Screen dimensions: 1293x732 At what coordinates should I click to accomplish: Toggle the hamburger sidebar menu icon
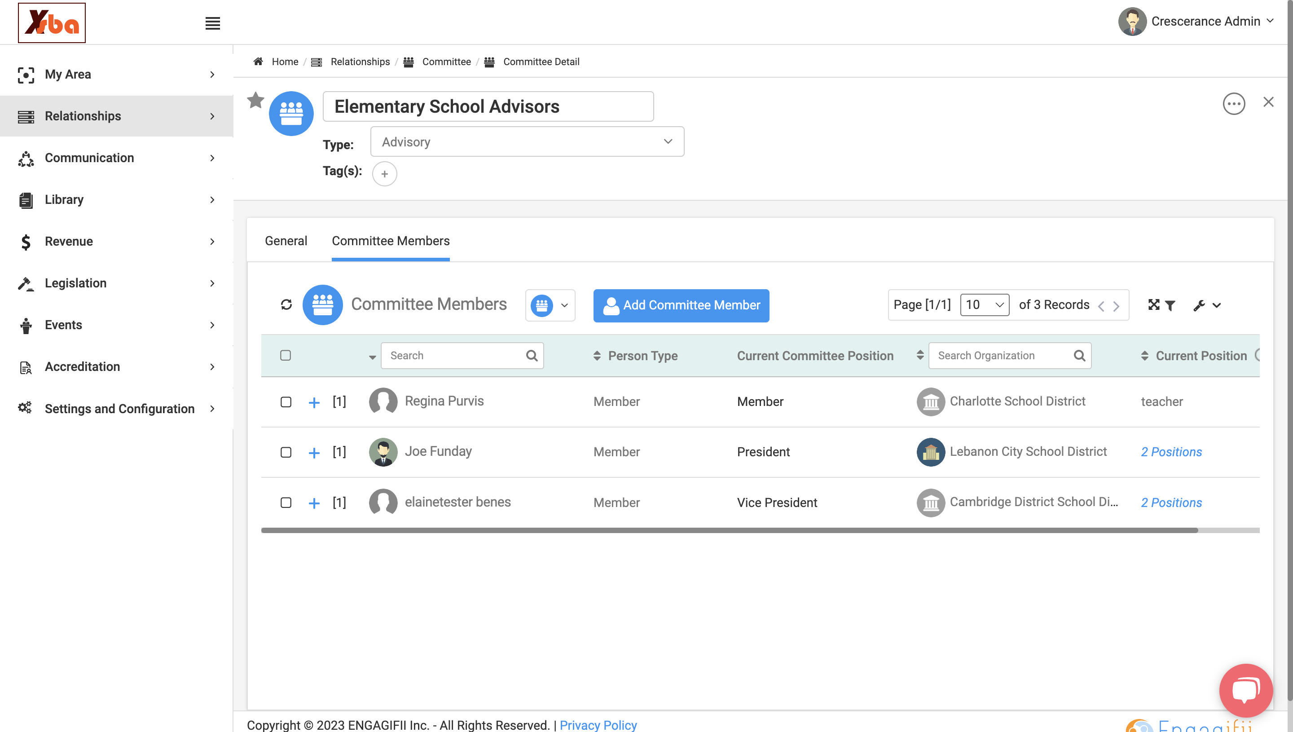(x=212, y=23)
